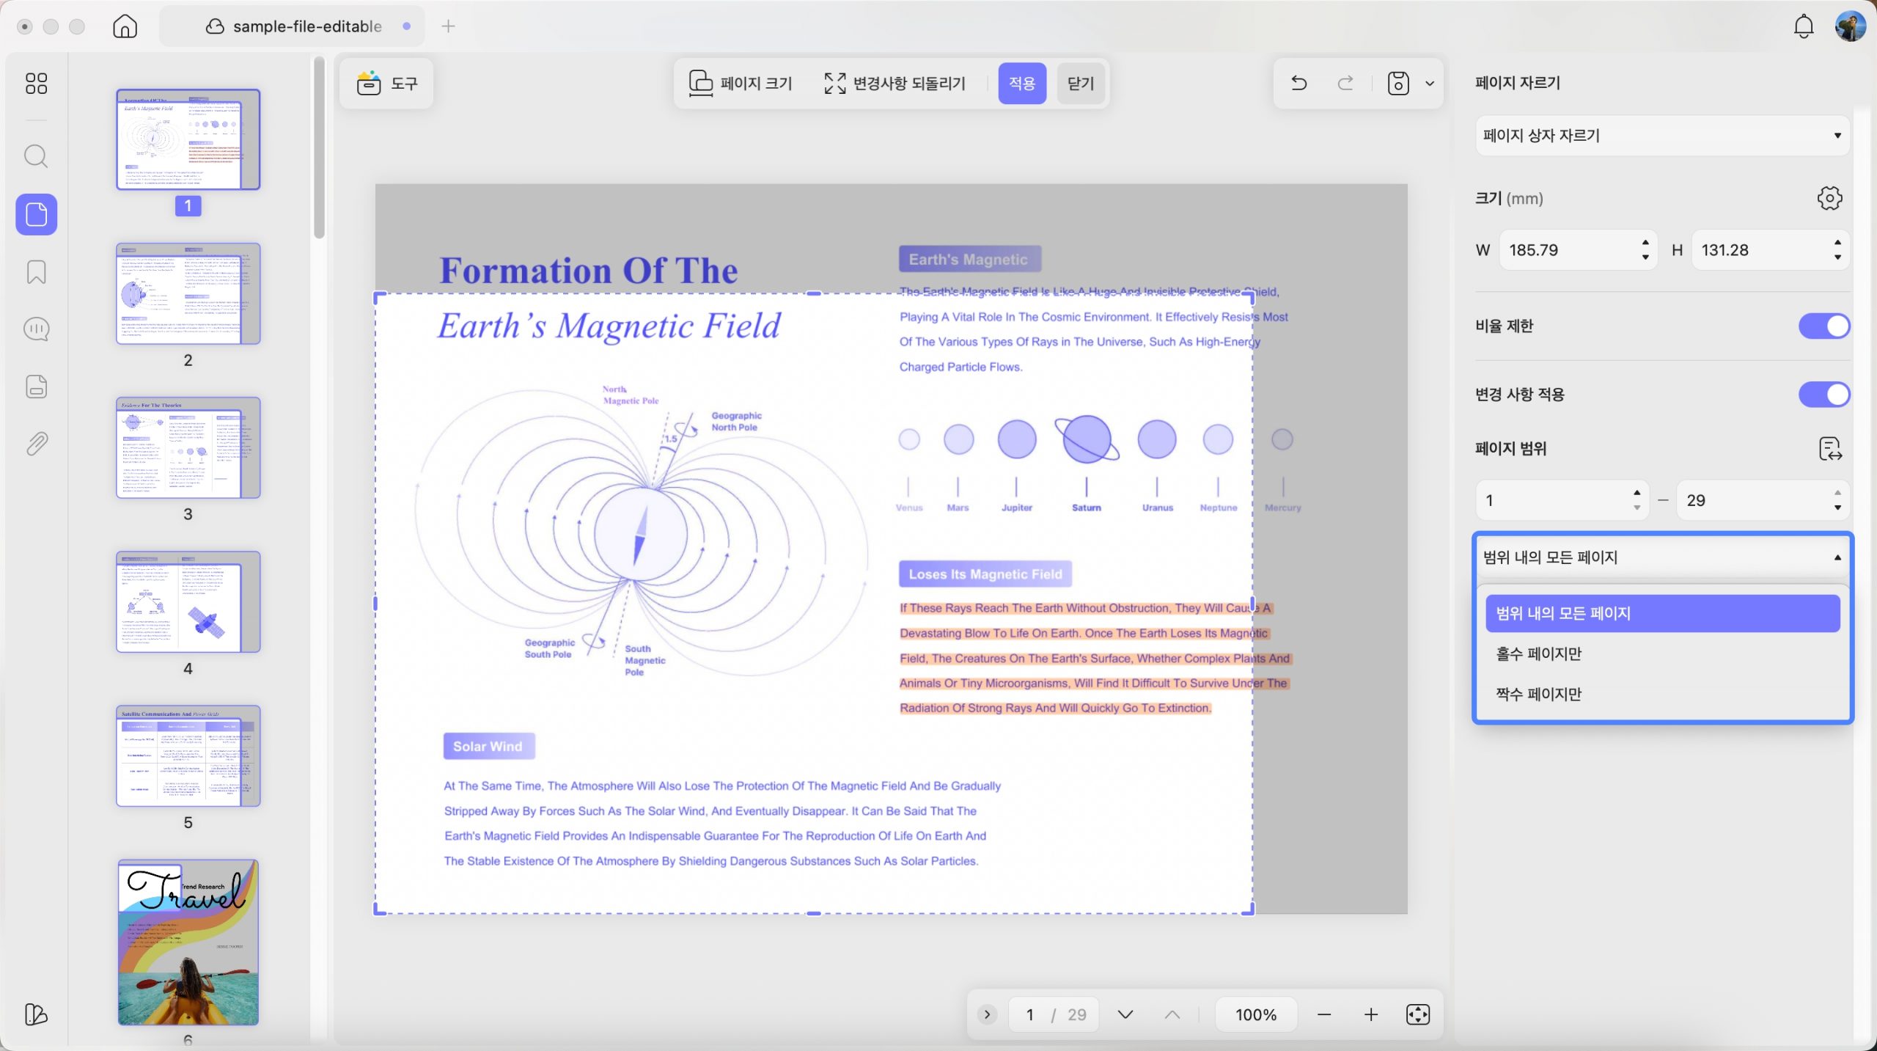Click the 페이지 크기 page size option
The height and width of the screenshot is (1051, 1877).
[741, 84]
